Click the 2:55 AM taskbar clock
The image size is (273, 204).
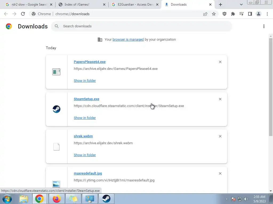[259, 199]
